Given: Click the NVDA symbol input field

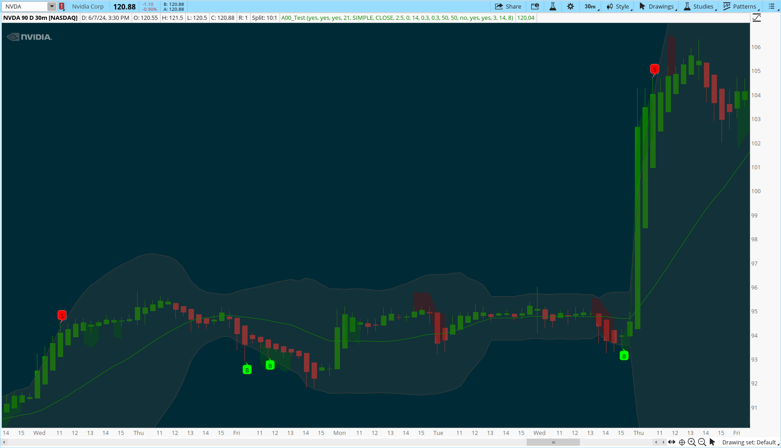Looking at the screenshot, I should [x=25, y=6].
